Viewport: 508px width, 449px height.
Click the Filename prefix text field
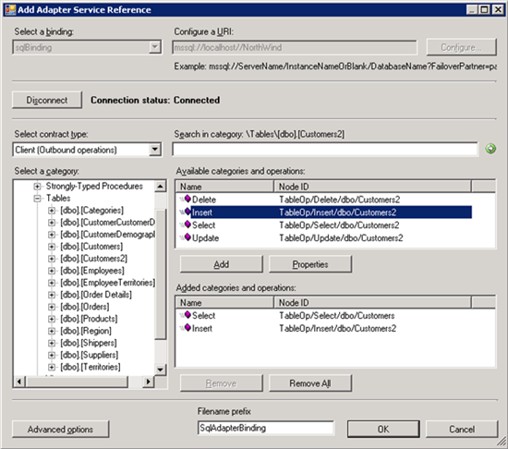click(265, 428)
